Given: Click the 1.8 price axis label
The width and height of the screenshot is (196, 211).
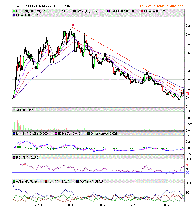Looking at the screenshot, I should tap(188, 44).
